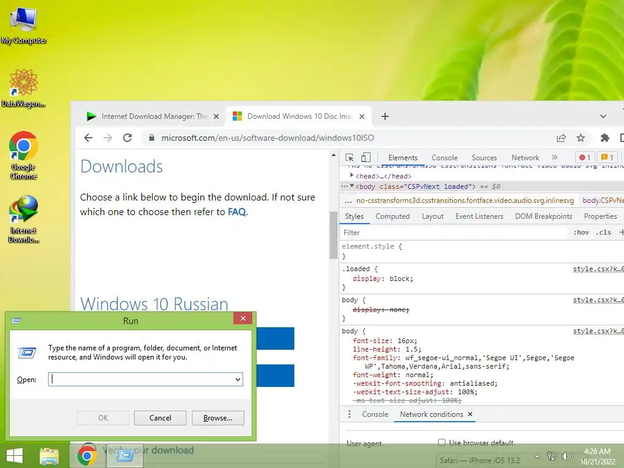
Task: Click system tray volume icon
Action: [567, 456]
